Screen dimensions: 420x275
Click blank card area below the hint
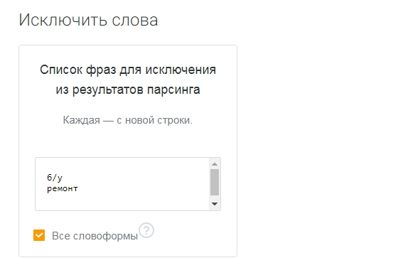click(128, 142)
